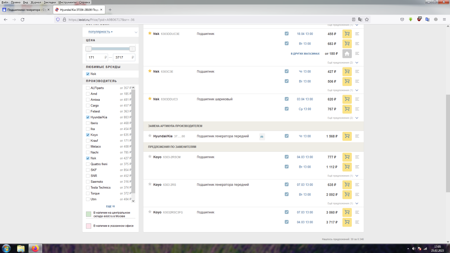Uncheck the Koyo manufacturer filter

(x=88, y=135)
